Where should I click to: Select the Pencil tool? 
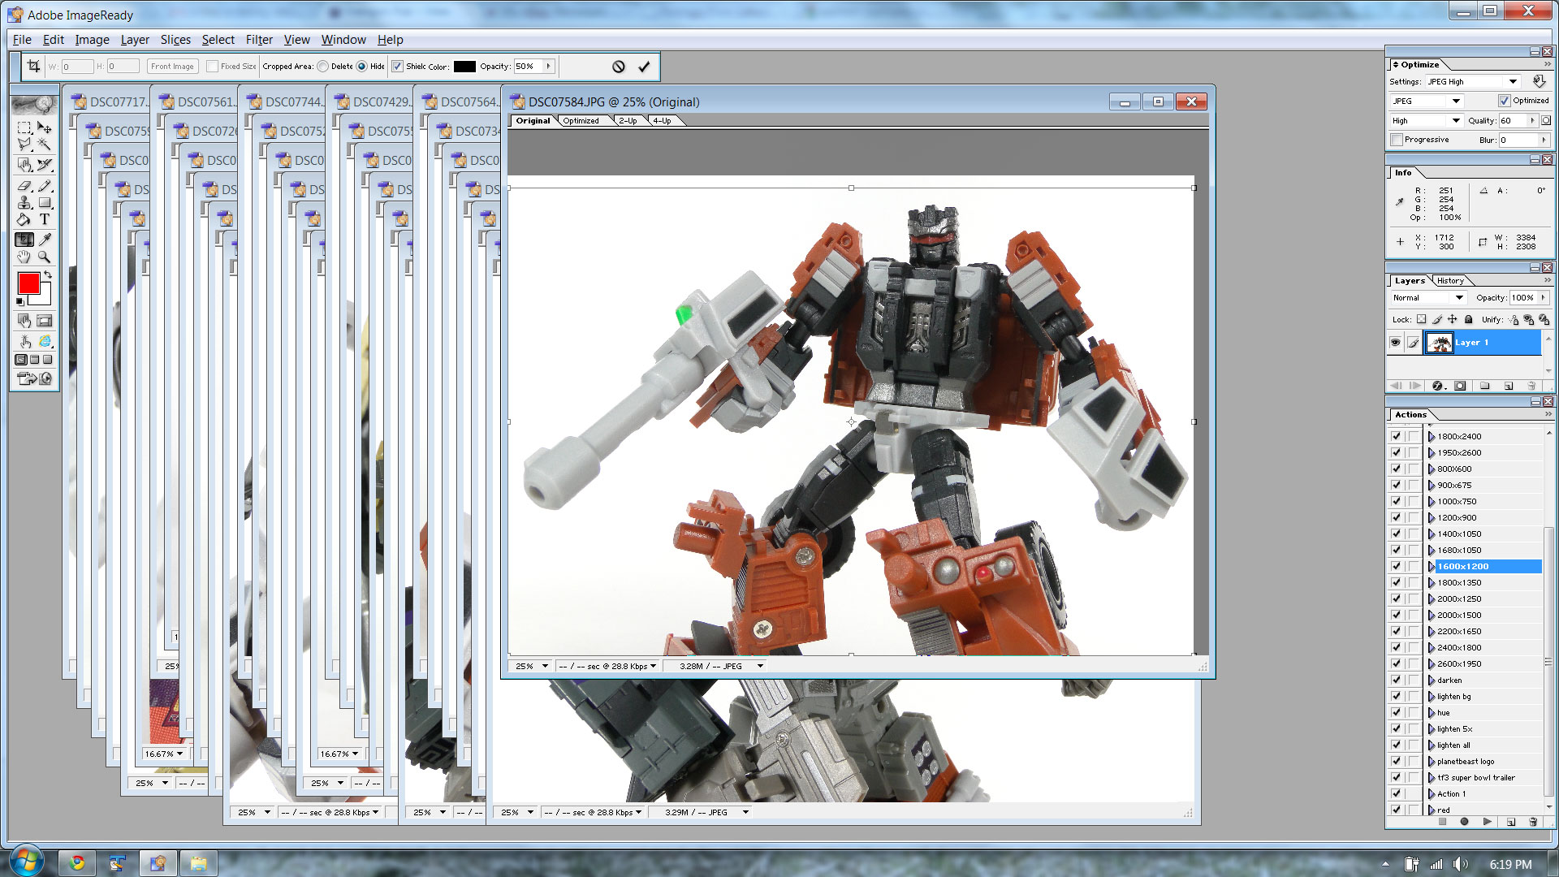45,186
